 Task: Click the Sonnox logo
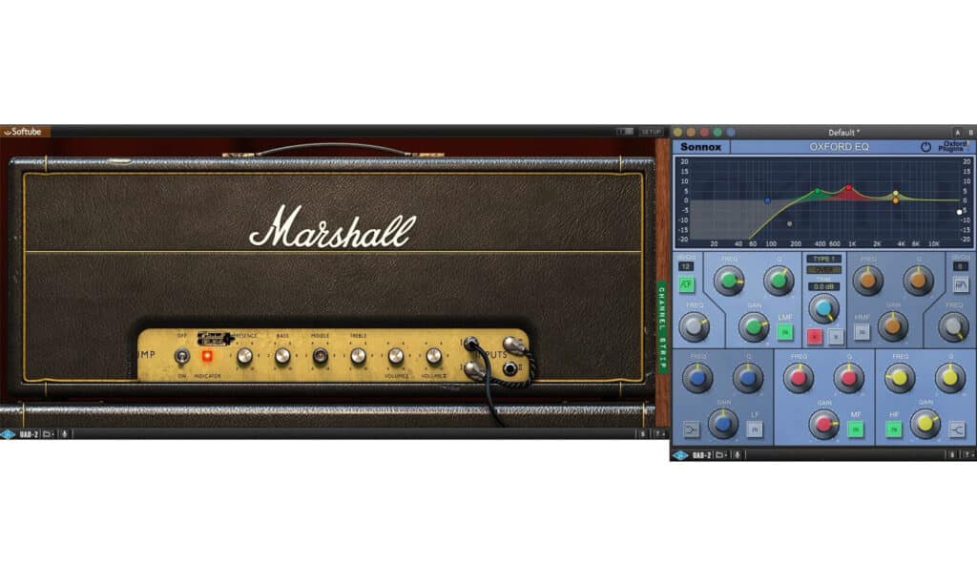point(701,147)
